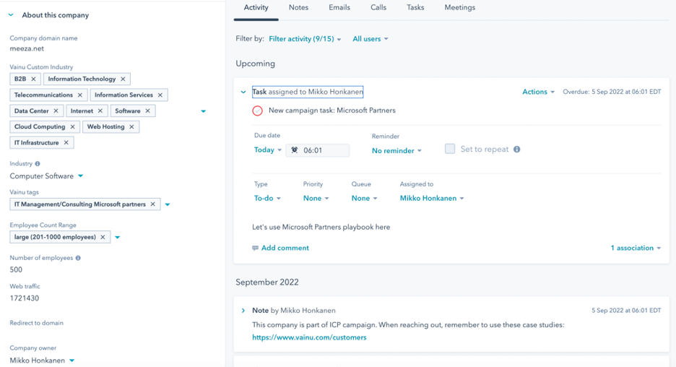676x367 pixels.
Task: Open the Priority dropdown set to None
Action: point(316,198)
